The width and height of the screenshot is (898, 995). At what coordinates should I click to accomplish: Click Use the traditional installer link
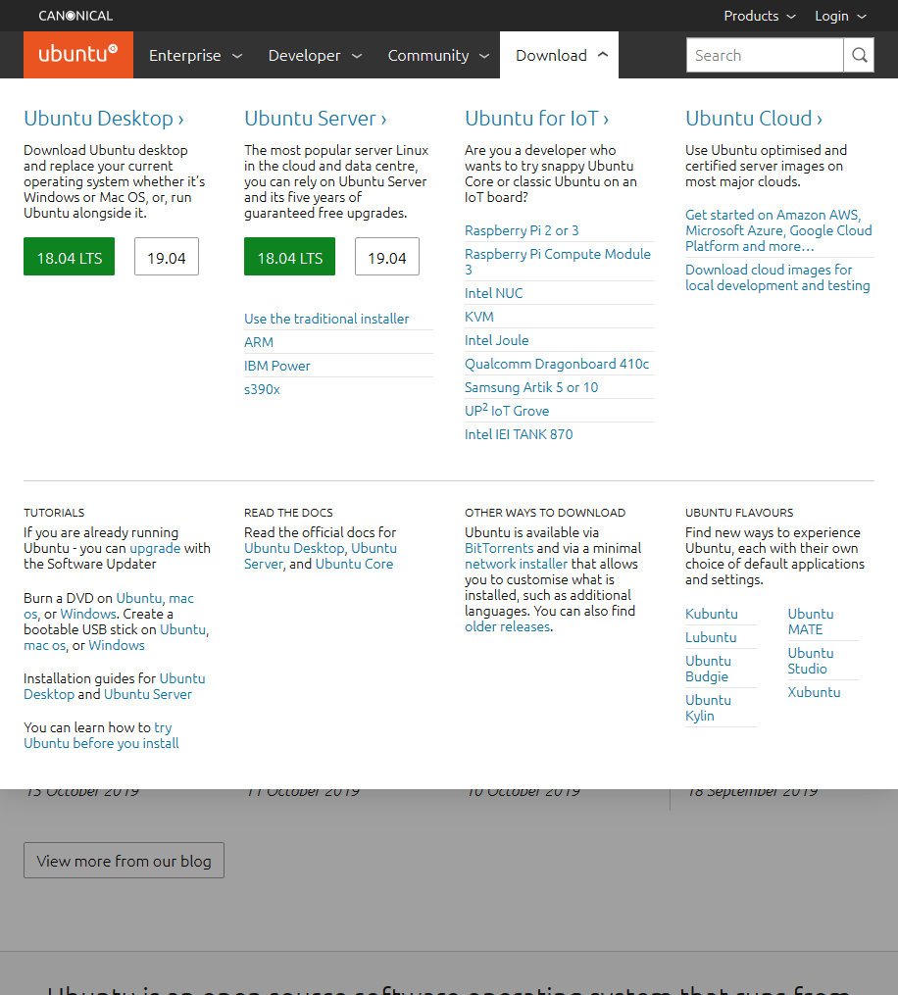click(x=326, y=319)
